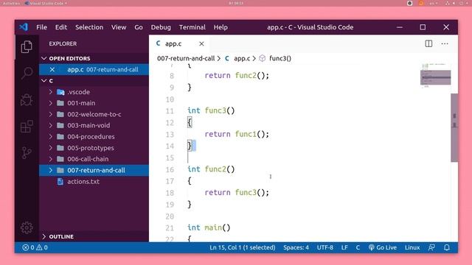Open the Explorer view in activity bar
The width and height of the screenshot is (472, 265).
(x=27, y=46)
